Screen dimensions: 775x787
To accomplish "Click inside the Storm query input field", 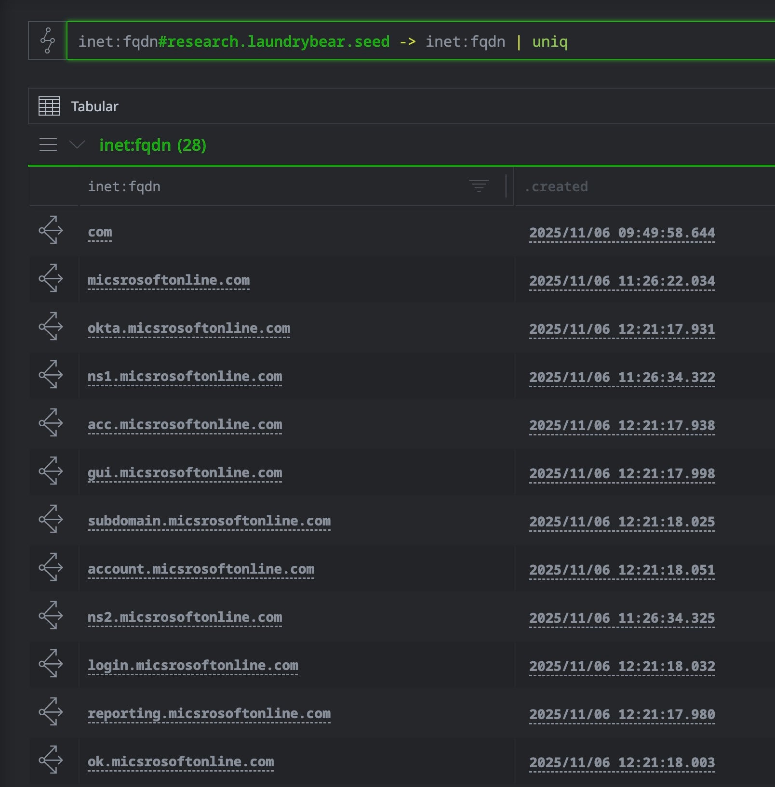I will [x=337, y=42].
